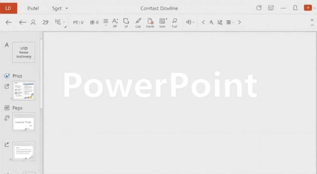Select the document slide thumbnail with charts
Image resolution: width=317 pixels, height=174 pixels.
[x=24, y=90]
